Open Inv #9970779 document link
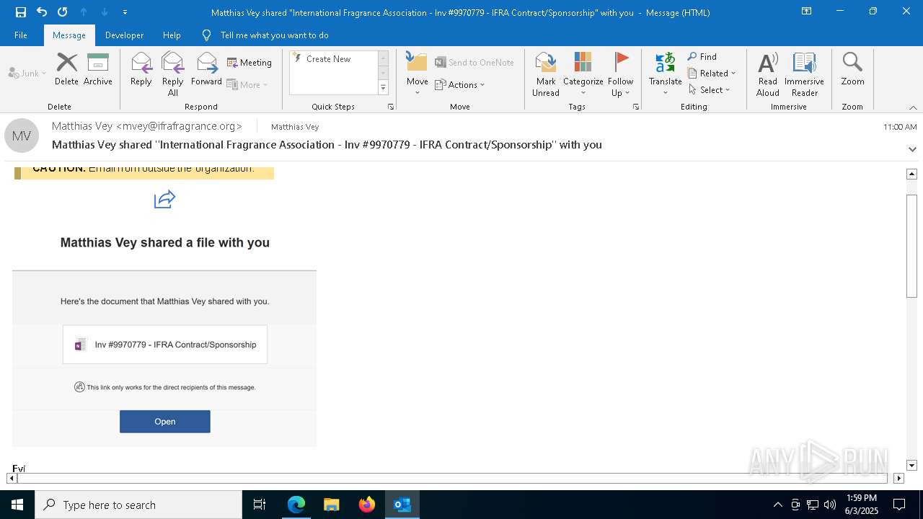 [x=165, y=345]
